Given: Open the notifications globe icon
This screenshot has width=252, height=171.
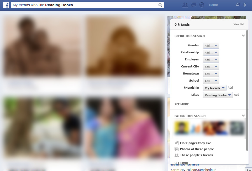Looking at the screenshot, I should pyautogui.click(x=202, y=5).
